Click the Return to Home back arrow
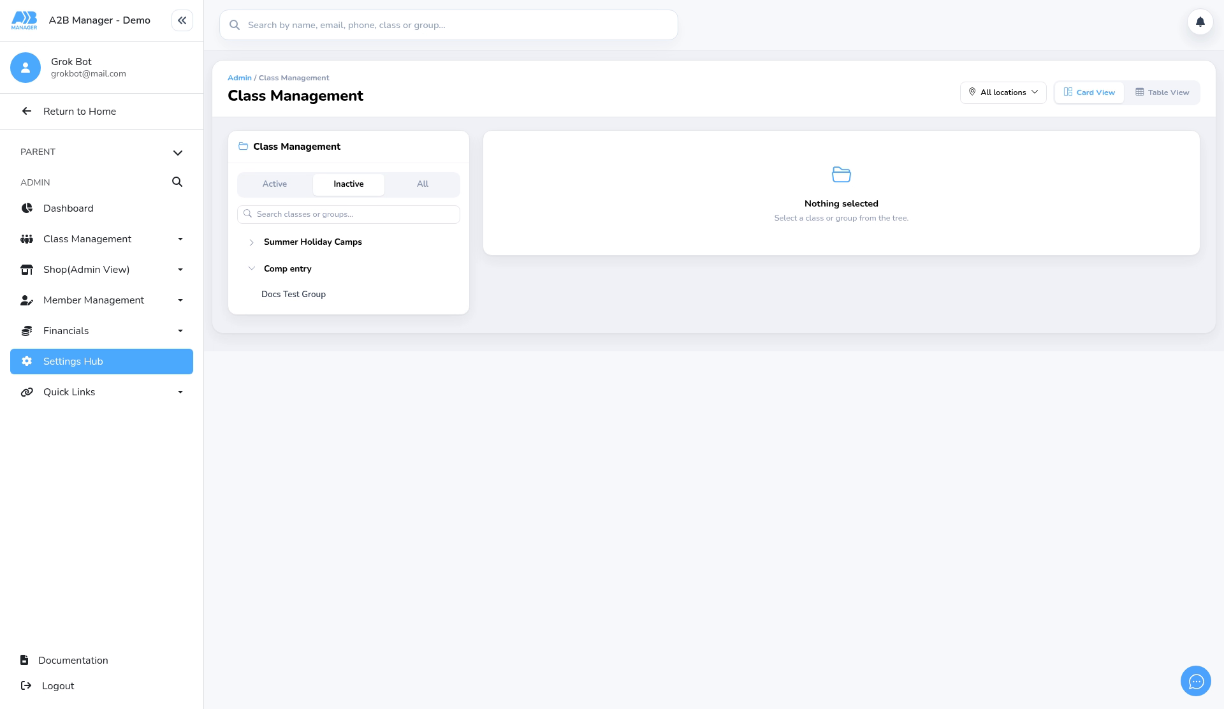The height and width of the screenshot is (709, 1224). pos(26,111)
